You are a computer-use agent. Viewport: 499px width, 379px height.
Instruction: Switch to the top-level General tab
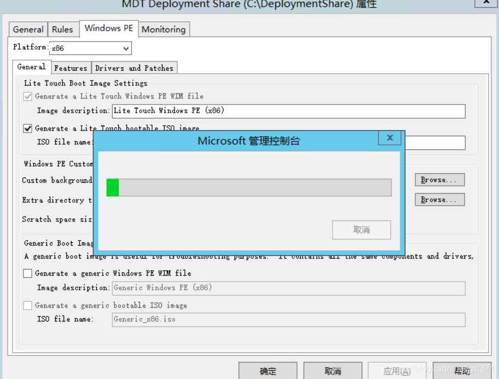[28, 30]
